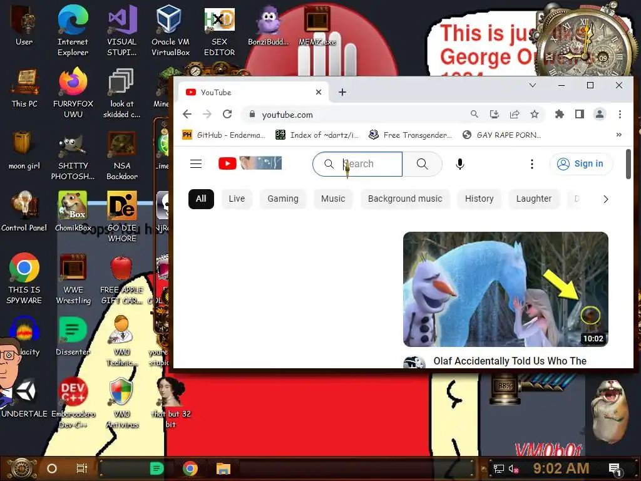641x481 pixels.
Task: Open the Control Panel desktop icon
Action: click(x=24, y=212)
